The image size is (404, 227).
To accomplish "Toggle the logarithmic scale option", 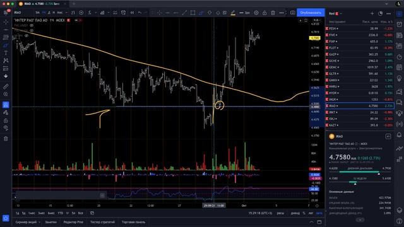I will (311, 213).
